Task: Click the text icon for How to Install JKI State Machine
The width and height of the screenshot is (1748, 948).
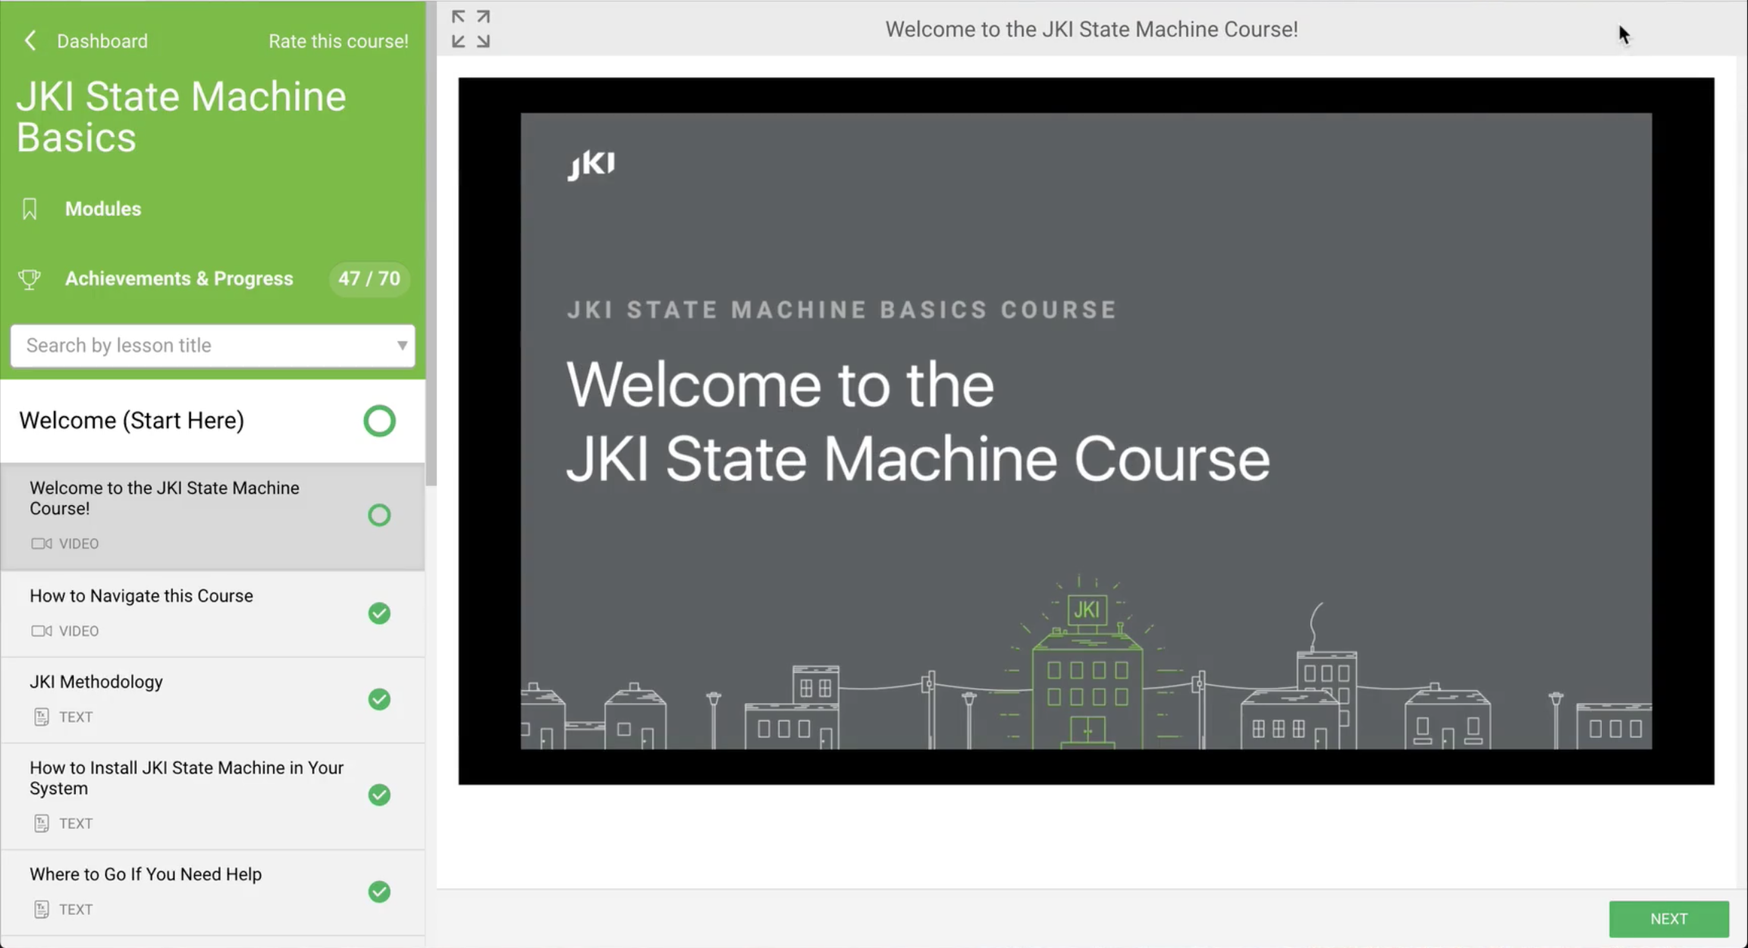Action: [40, 823]
